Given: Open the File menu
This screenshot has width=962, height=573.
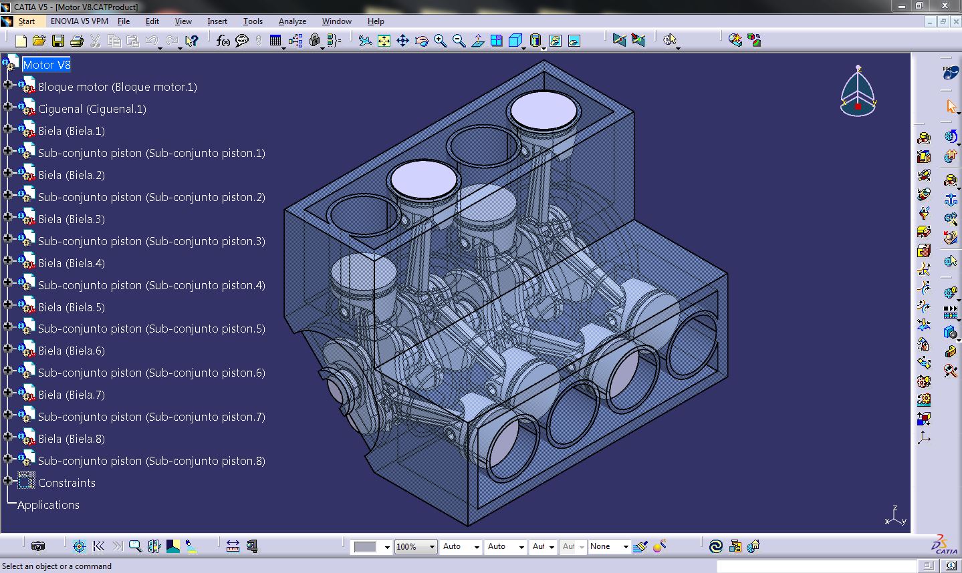Looking at the screenshot, I should 124,21.
